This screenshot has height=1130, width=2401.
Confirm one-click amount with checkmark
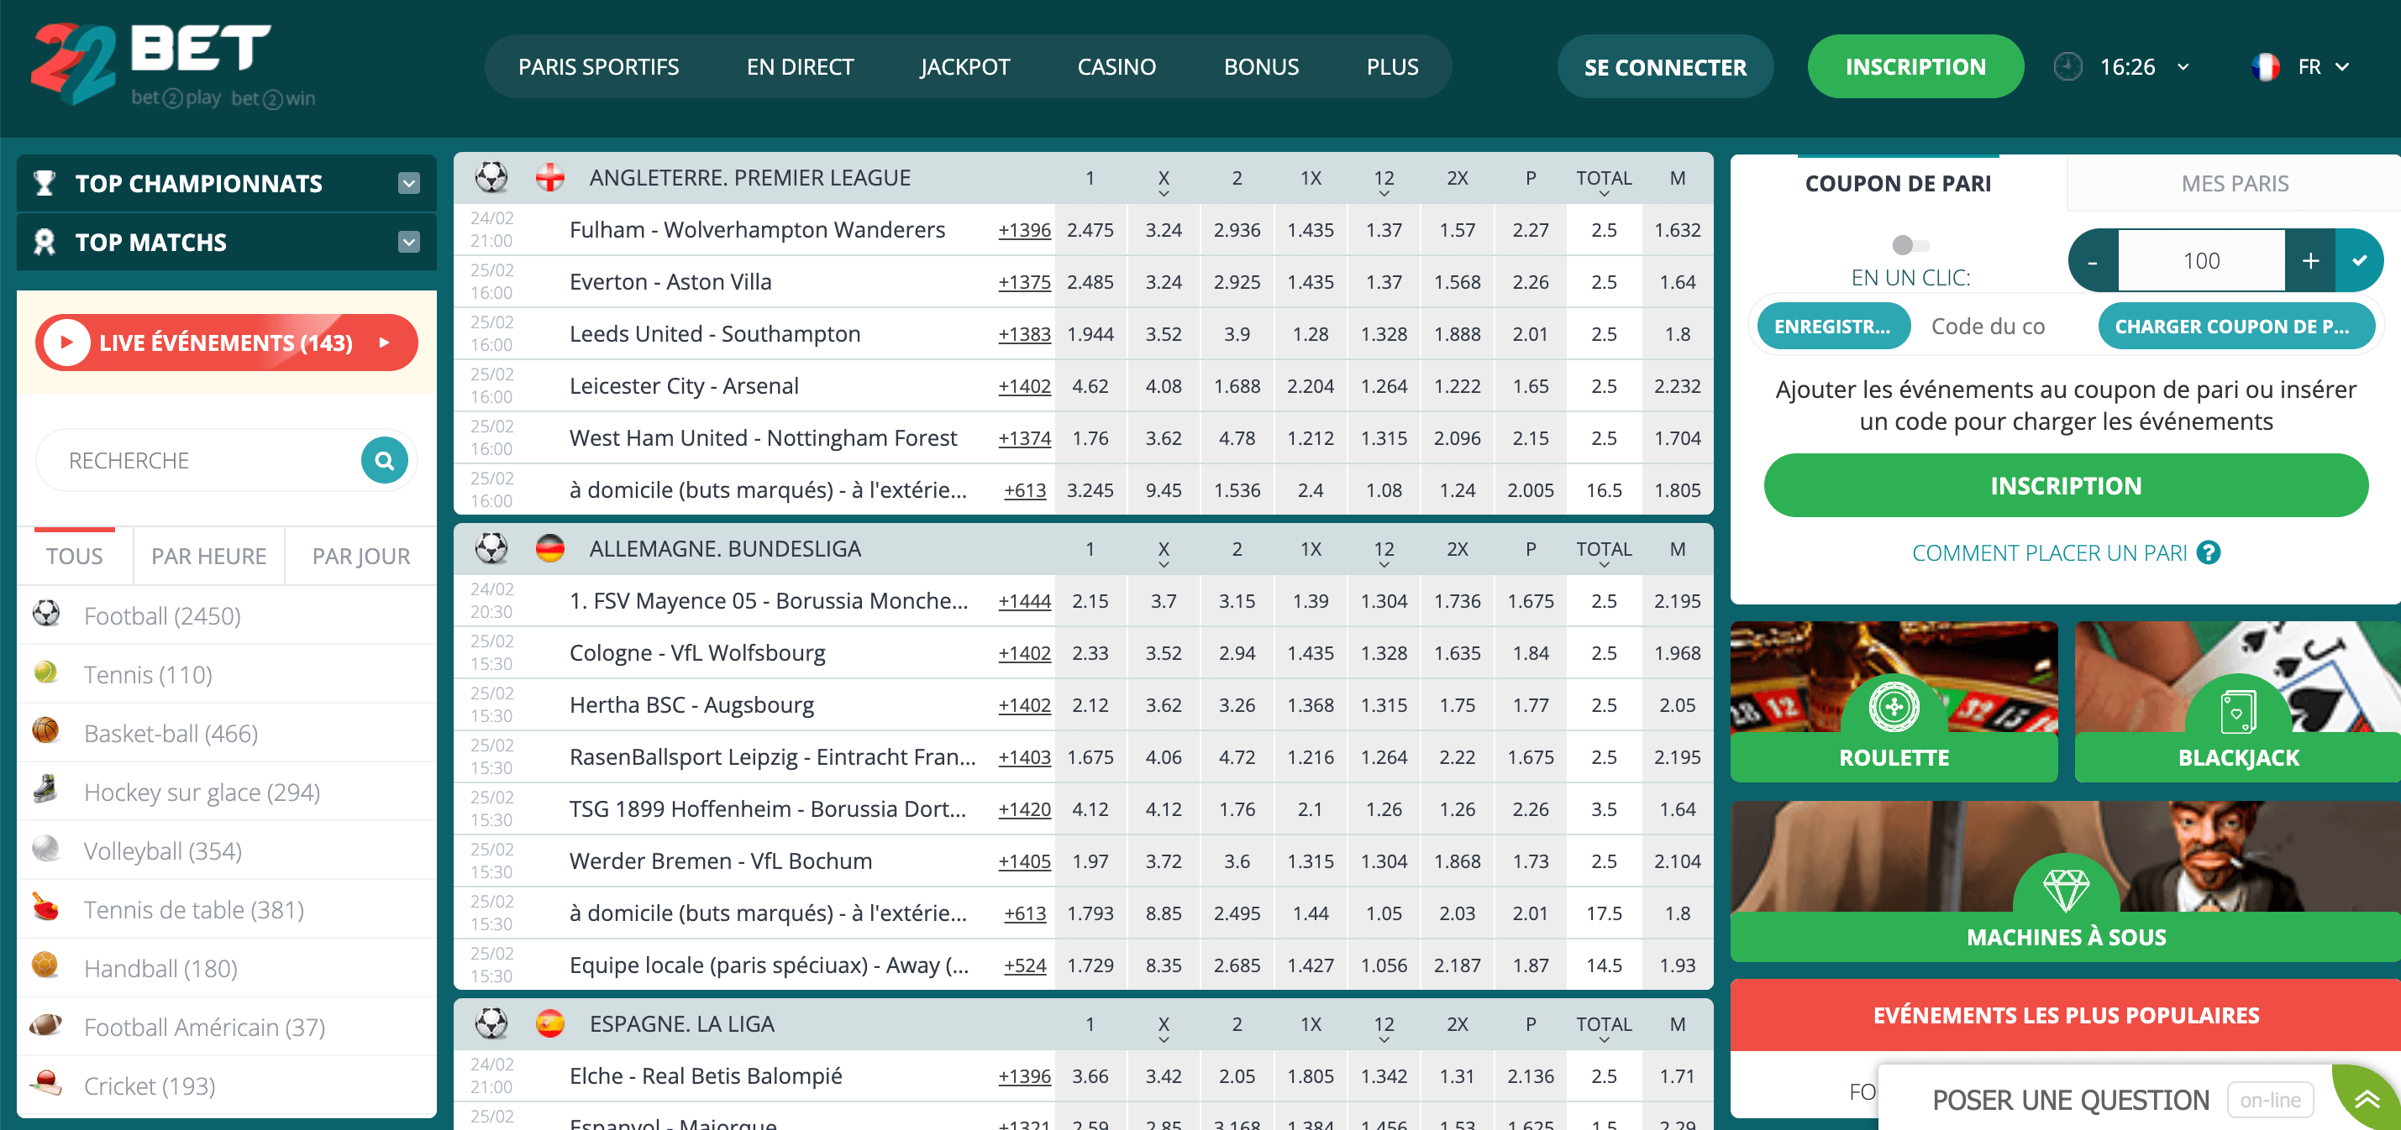[2359, 261]
